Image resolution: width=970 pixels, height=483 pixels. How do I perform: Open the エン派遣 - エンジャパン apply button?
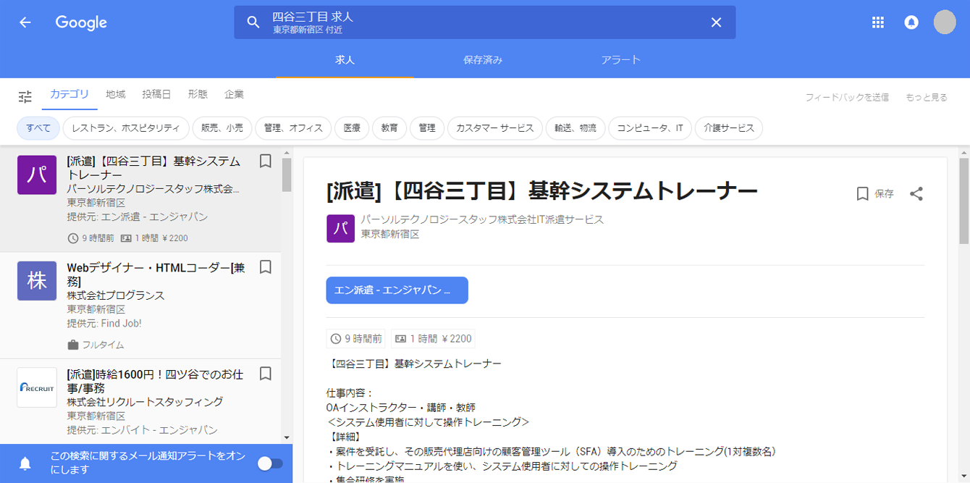click(x=397, y=290)
